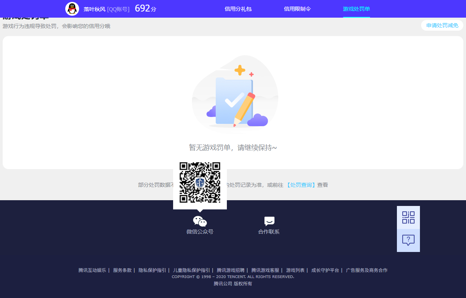Switch to the 信用限制令 tab
The height and width of the screenshot is (298, 466).
pyautogui.click(x=297, y=9)
